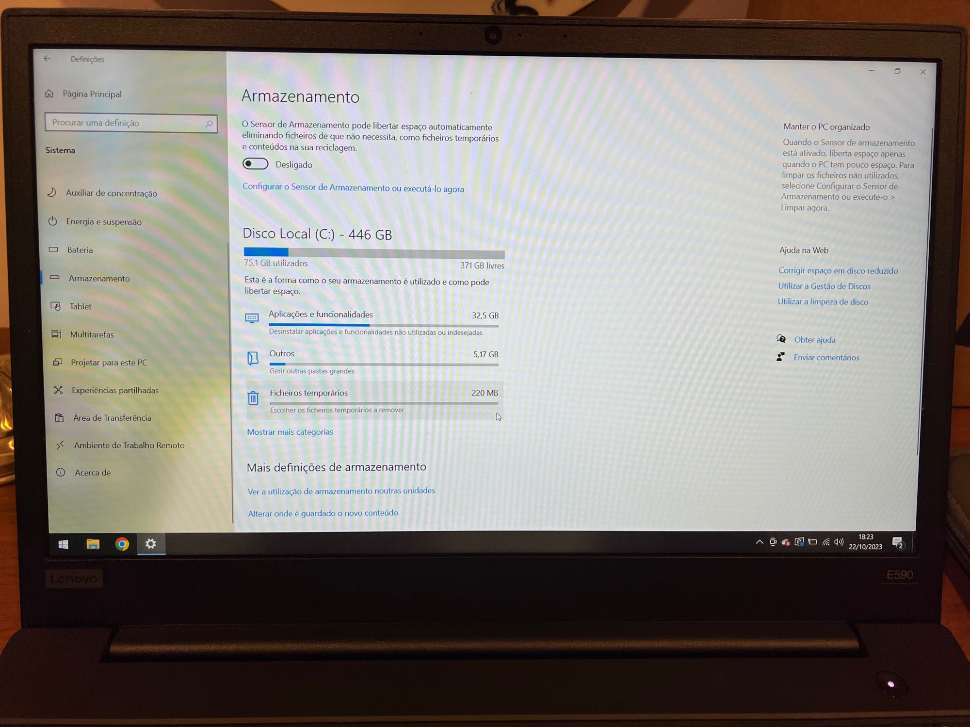Expand Mostrar mais categorias
The height and width of the screenshot is (727, 970).
[289, 432]
